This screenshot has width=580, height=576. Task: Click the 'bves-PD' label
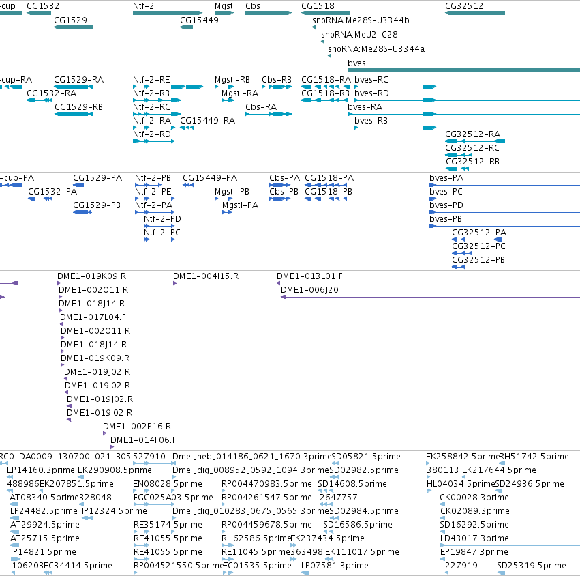[x=446, y=205]
